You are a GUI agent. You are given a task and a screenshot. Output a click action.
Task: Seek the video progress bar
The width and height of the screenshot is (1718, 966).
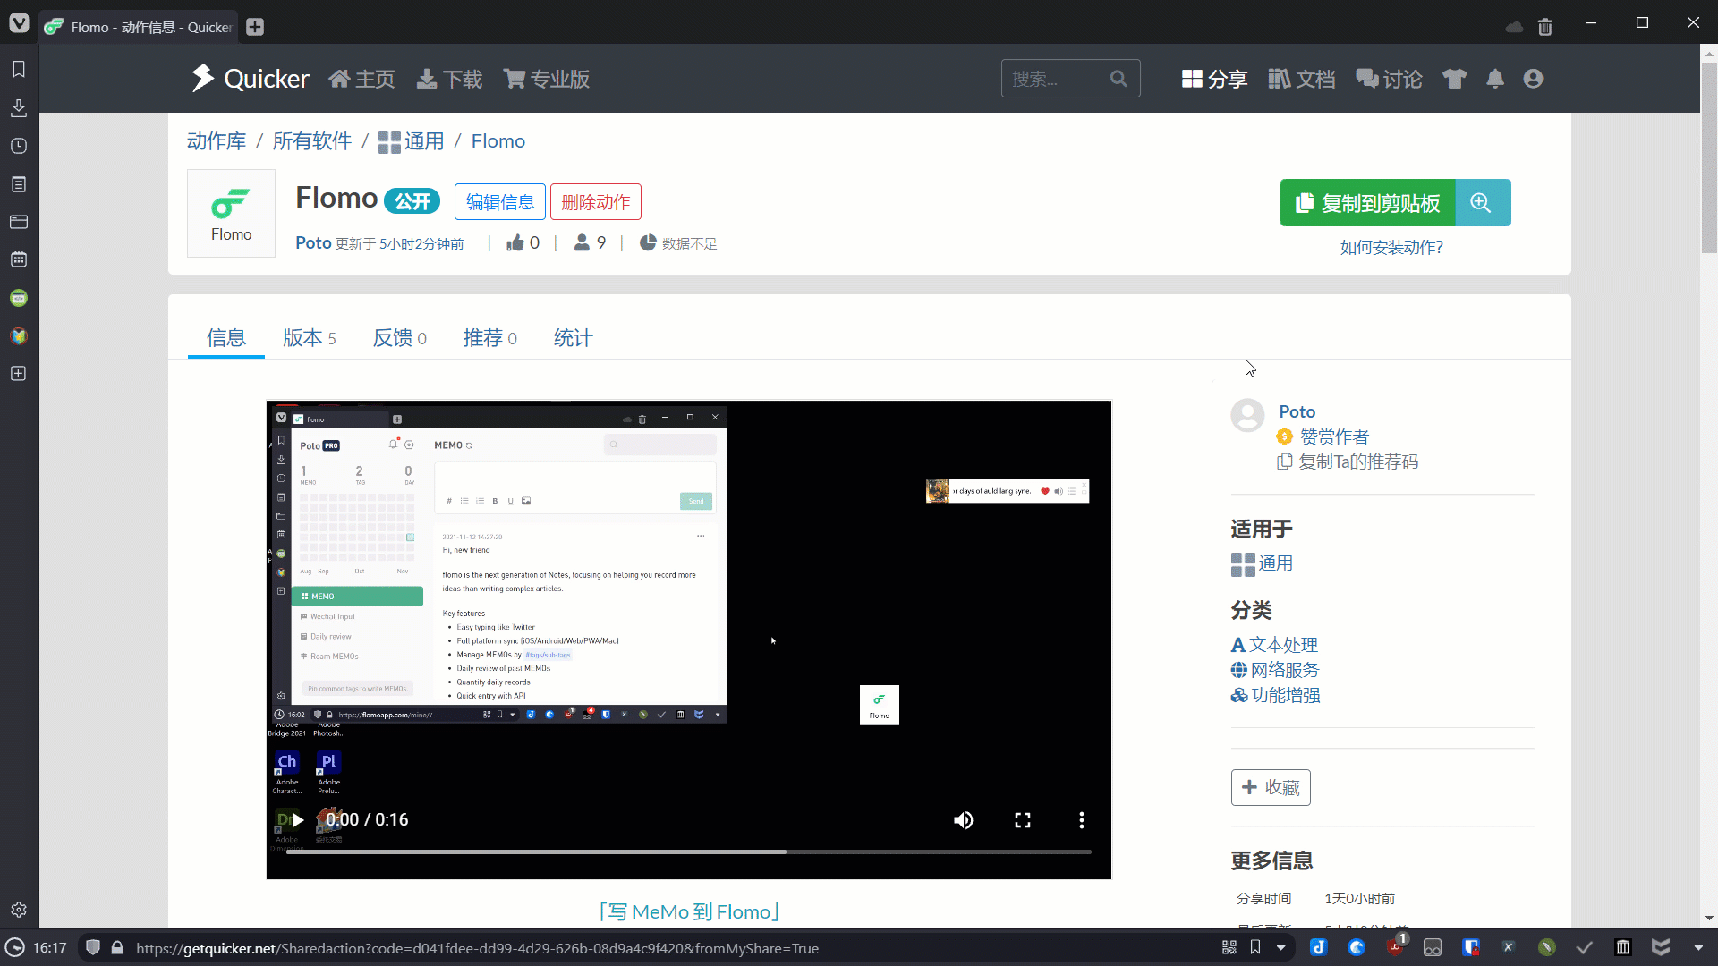pyautogui.click(x=688, y=852)
